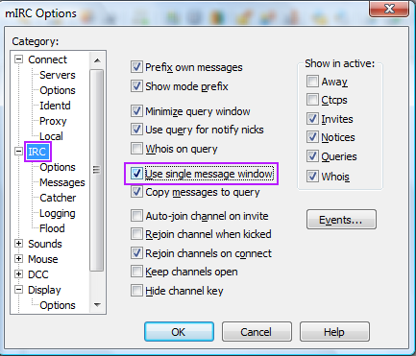Select Logging in the category tree

coord(58,213)
